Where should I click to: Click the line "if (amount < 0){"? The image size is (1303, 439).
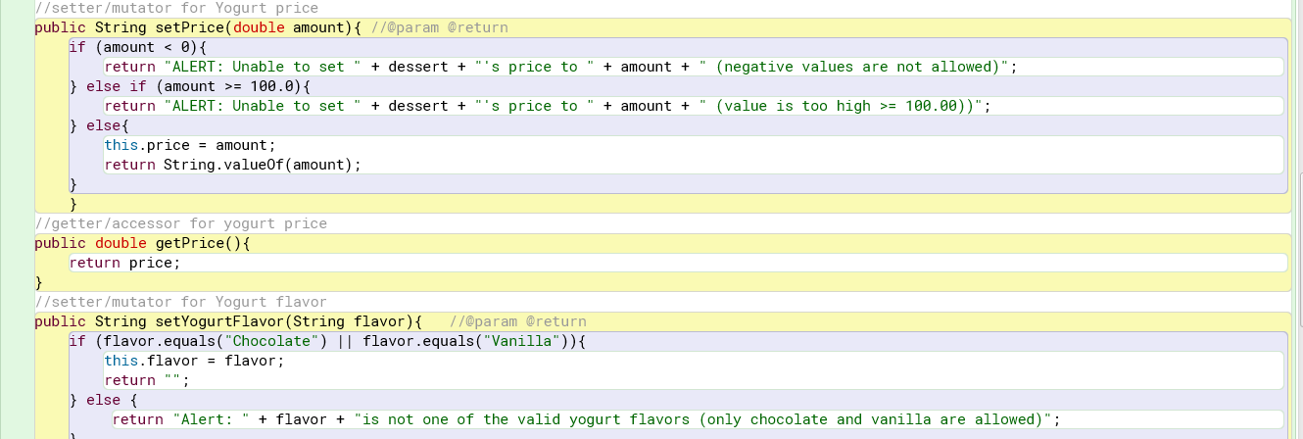coord(138,47)
